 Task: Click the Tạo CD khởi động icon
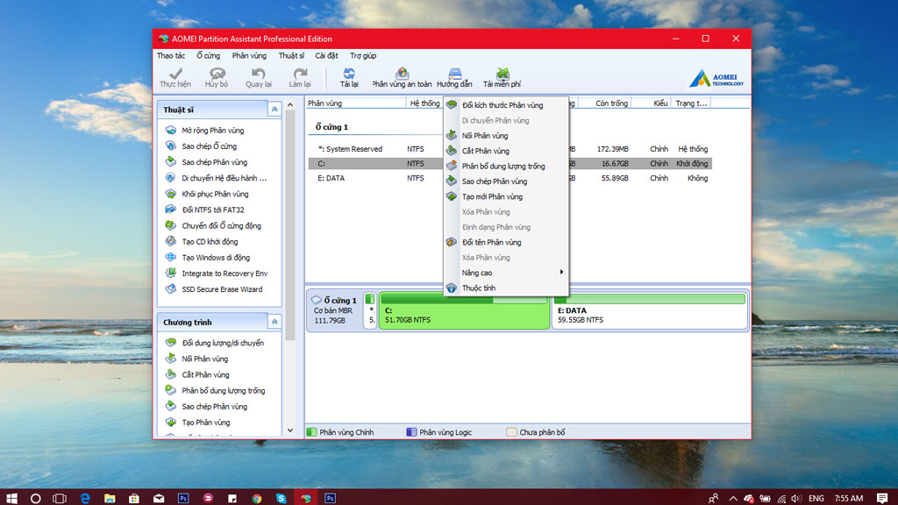(171, 241)
